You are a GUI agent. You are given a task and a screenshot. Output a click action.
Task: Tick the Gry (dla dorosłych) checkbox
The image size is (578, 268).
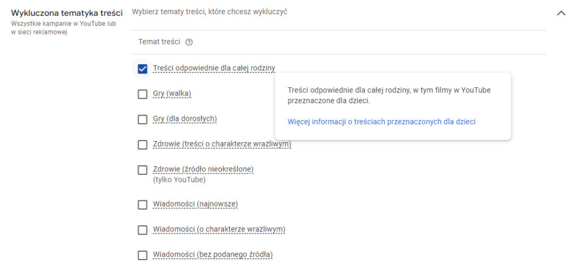tap(142, 119)
